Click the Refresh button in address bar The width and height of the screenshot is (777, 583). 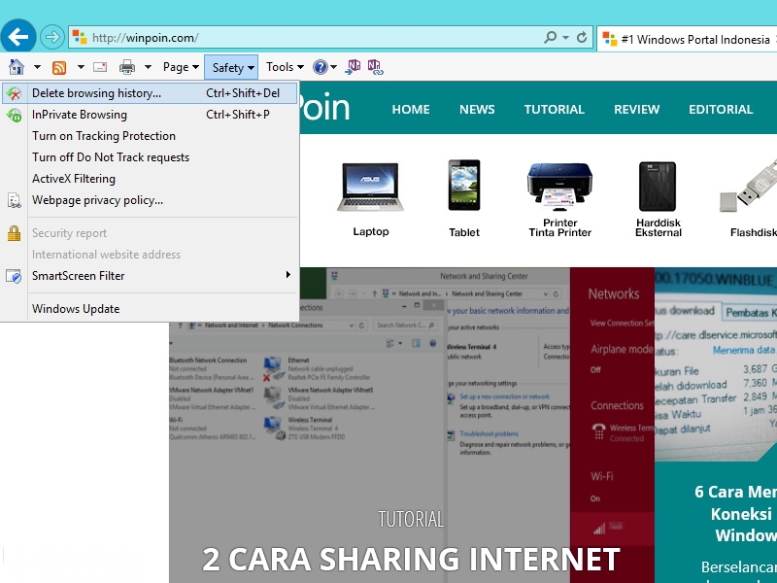tap(582, 37)
